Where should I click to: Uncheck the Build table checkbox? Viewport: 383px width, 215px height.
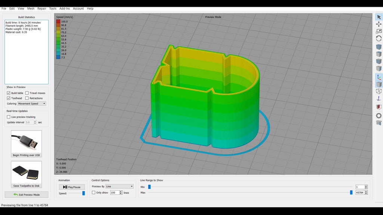tap(9, 93)
